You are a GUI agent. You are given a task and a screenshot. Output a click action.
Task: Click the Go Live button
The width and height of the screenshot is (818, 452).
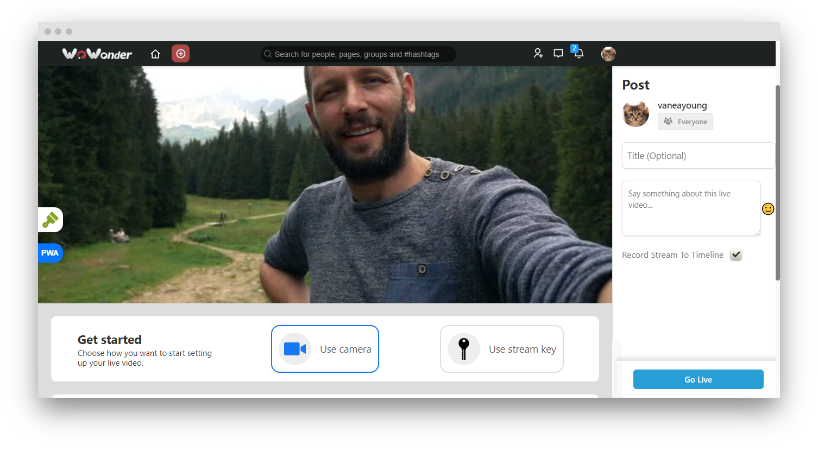698,379
